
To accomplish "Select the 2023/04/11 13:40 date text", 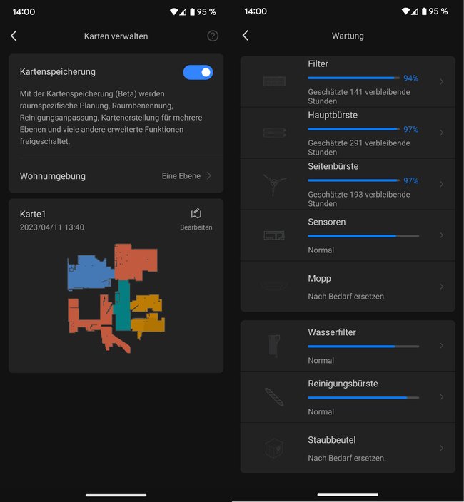I will pyautogui.click(x=52, y=227).
